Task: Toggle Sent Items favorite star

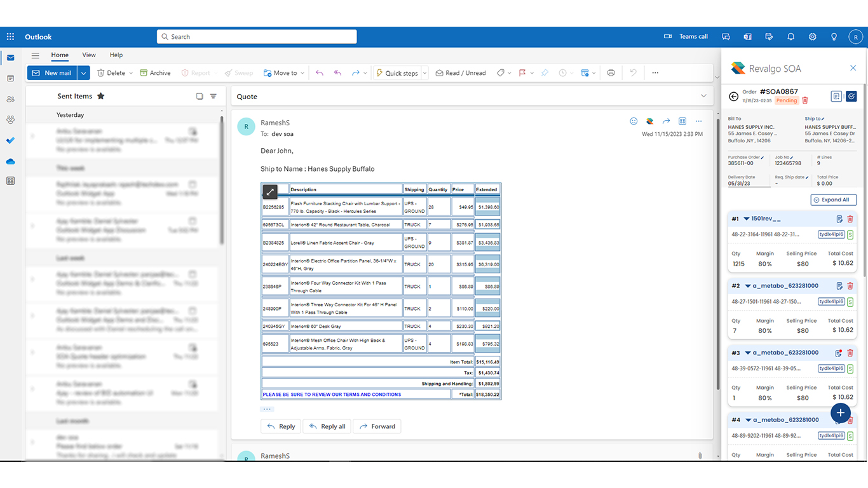Action: 100,96
